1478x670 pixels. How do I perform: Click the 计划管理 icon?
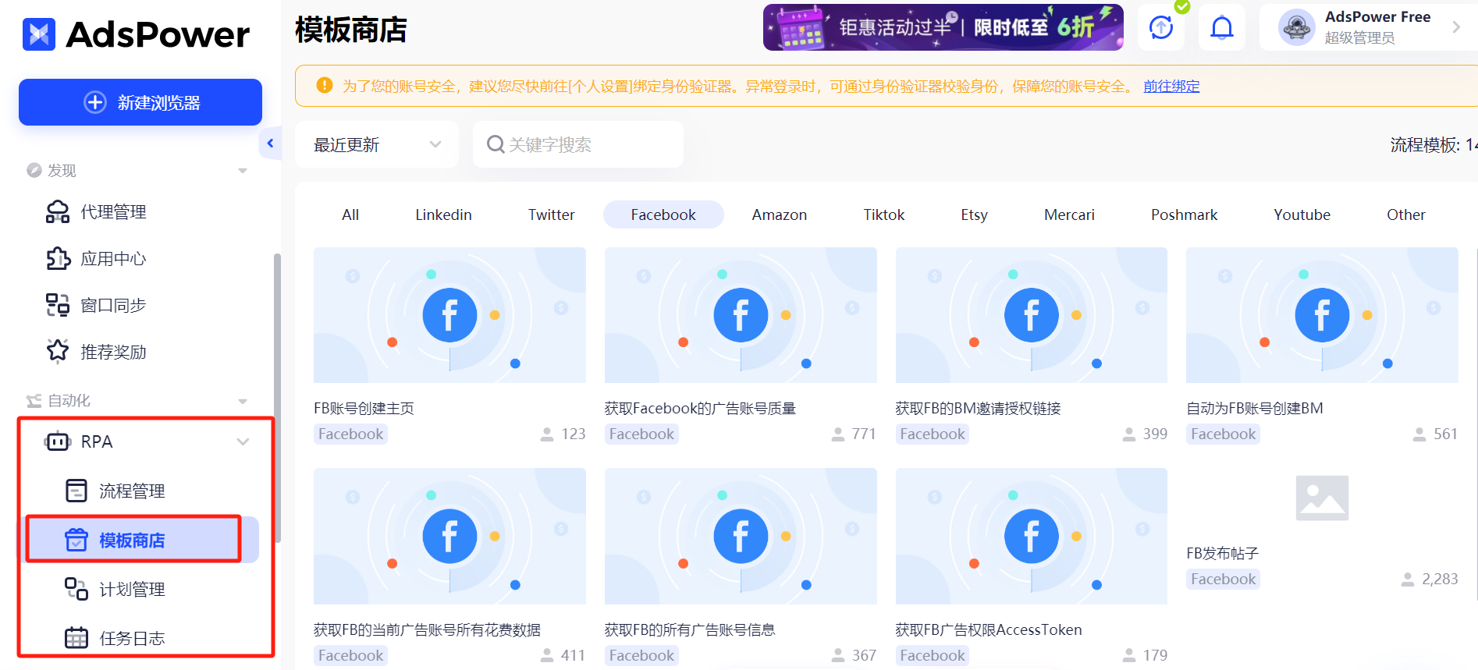click(x=76, y=589)
